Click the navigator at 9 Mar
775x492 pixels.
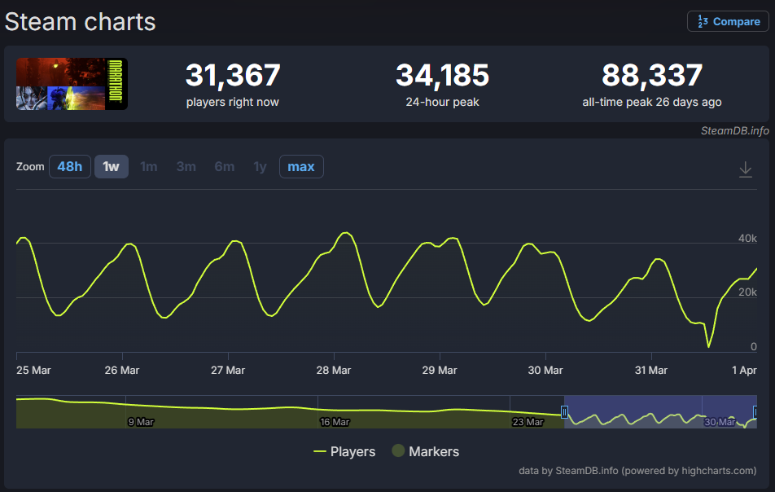(141, 422)
